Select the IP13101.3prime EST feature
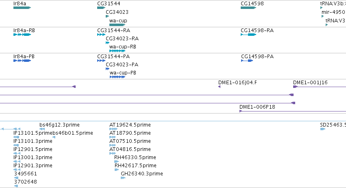Viewport: 346px width, 188px height. (x=16, y=145)
